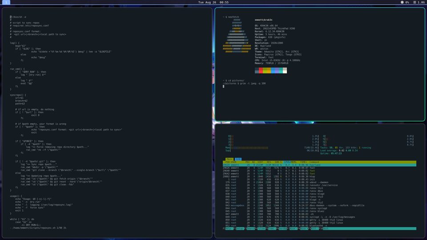Click F7 Nice - in htop footer

point(293,228)
